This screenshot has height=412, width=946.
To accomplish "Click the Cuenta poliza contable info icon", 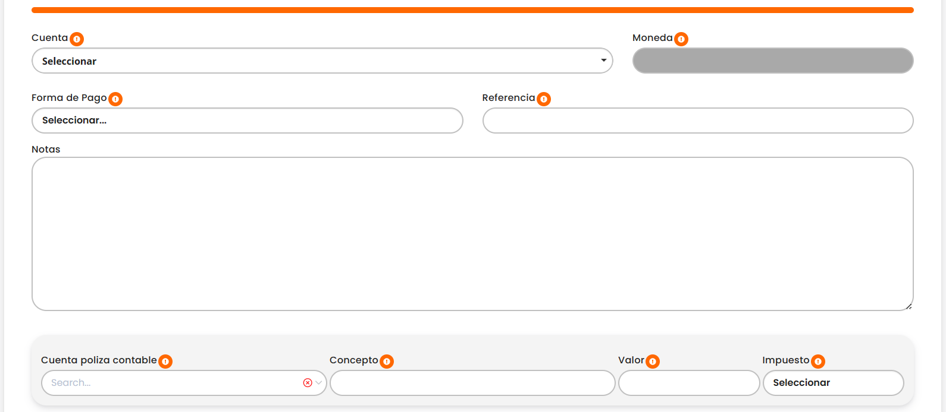I will click(x=165, y=362).
